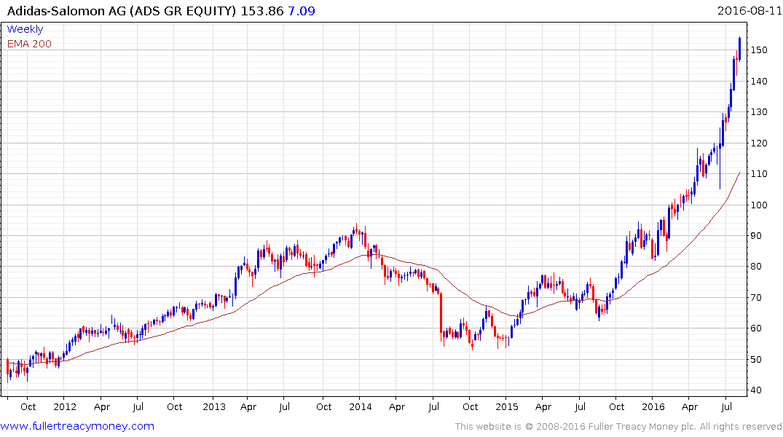Click the 100 price axis label
The height and width of the screenshot is (437, 783).
coord(759,205)
